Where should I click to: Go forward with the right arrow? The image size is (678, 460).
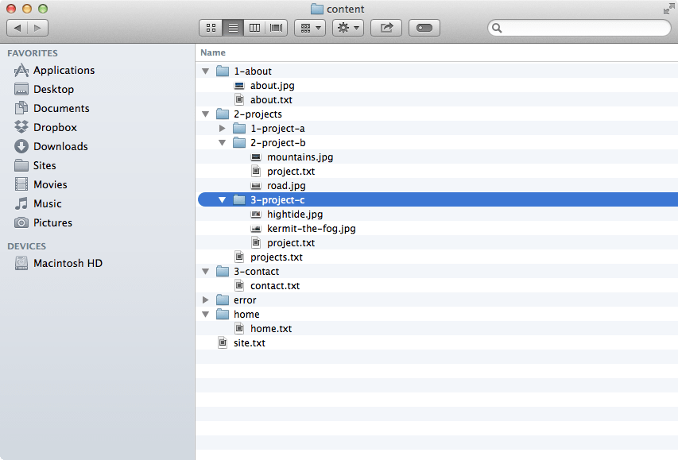tap(37, 28)
